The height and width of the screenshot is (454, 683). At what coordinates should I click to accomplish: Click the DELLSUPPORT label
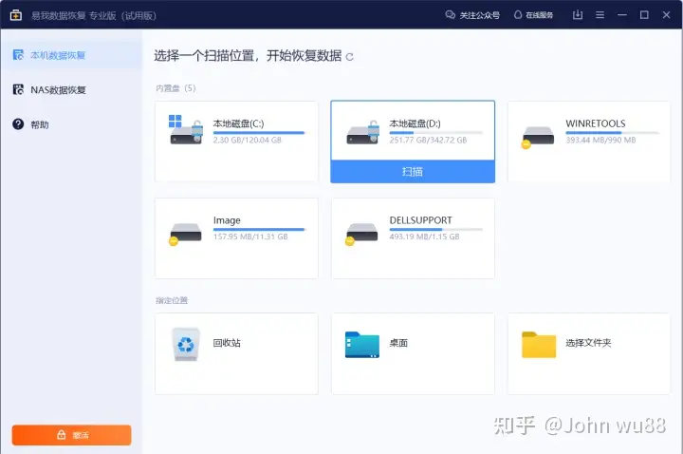[421, 220]
